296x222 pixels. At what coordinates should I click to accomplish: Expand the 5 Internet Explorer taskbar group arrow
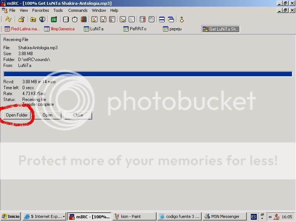[x=64, y=216]
